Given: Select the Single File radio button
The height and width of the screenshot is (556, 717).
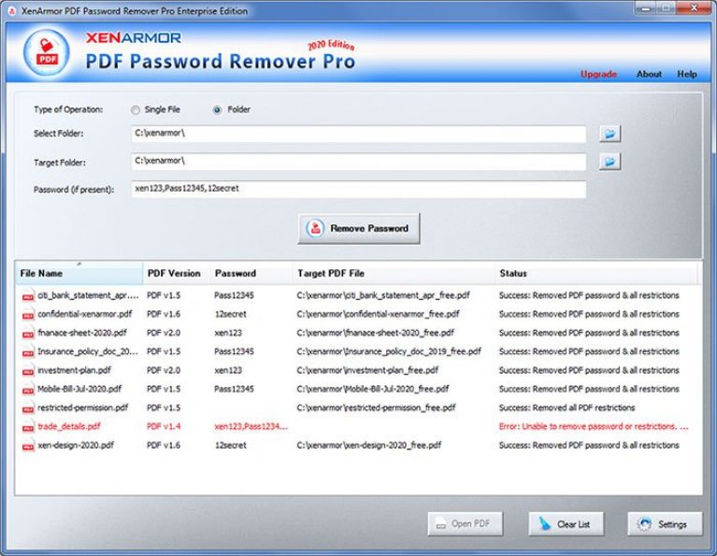Looking at the screenshot, I should point(136,110).
